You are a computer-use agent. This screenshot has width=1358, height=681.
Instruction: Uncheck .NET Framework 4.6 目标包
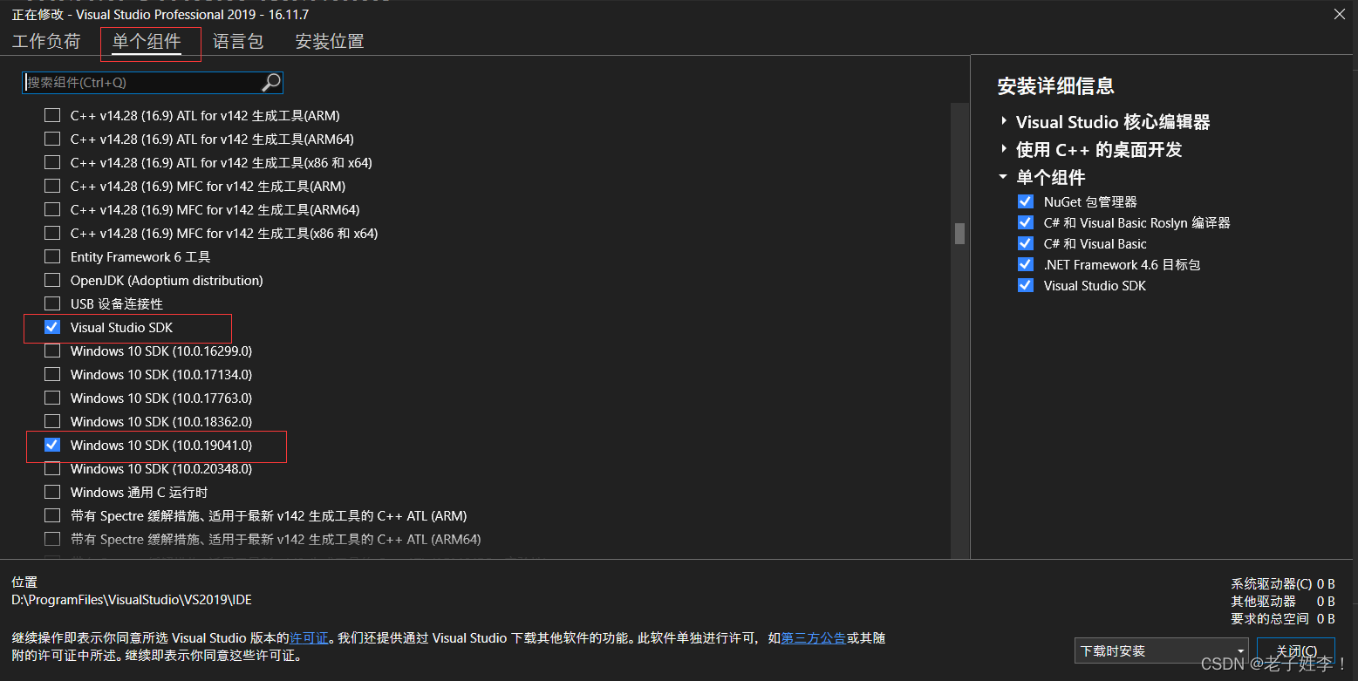point(1026,264)
